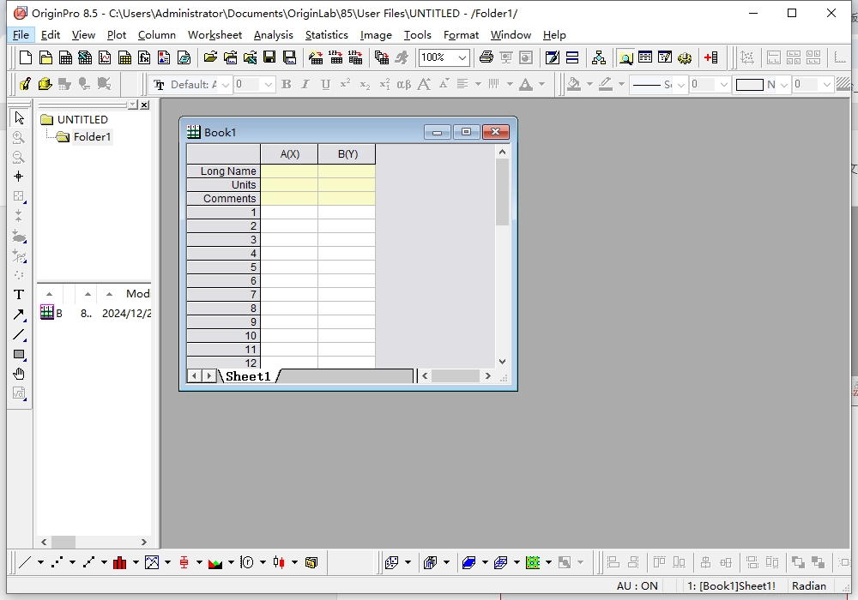
Task: Select column header A(X)
Action: [289, 154]
